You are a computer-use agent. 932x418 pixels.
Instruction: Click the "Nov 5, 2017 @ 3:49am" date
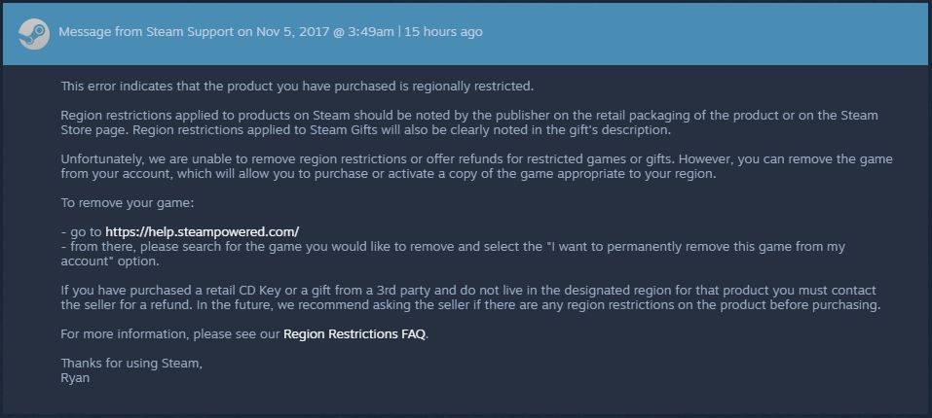point(325,32)
